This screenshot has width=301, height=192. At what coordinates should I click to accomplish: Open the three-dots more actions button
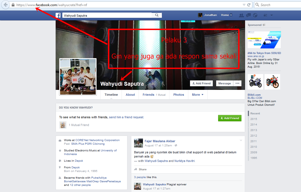238,83
